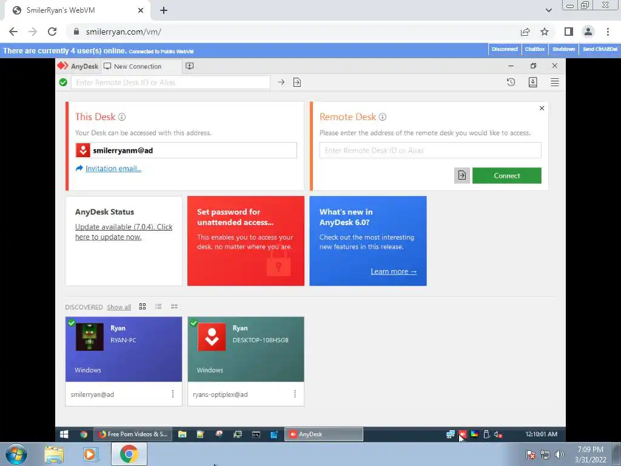Open the ChatBox in WebVM bar

tap(535, 49)
